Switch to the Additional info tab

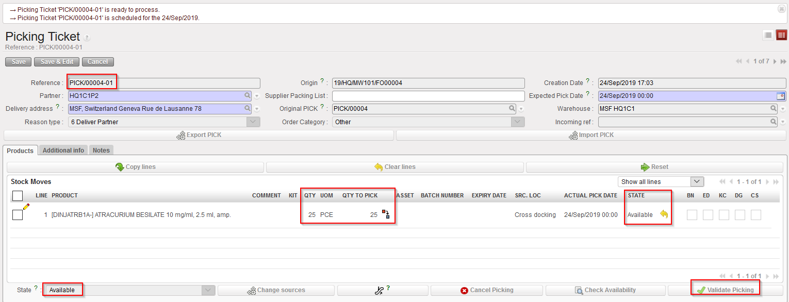(x=63, y=150)
